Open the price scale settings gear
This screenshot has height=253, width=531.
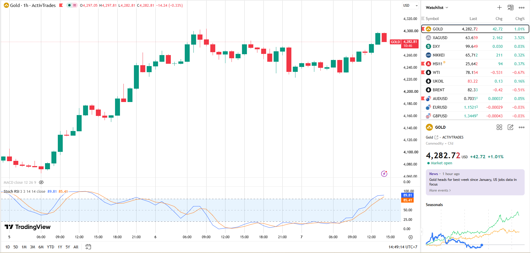pyautogui.click(x=410, y=237)
